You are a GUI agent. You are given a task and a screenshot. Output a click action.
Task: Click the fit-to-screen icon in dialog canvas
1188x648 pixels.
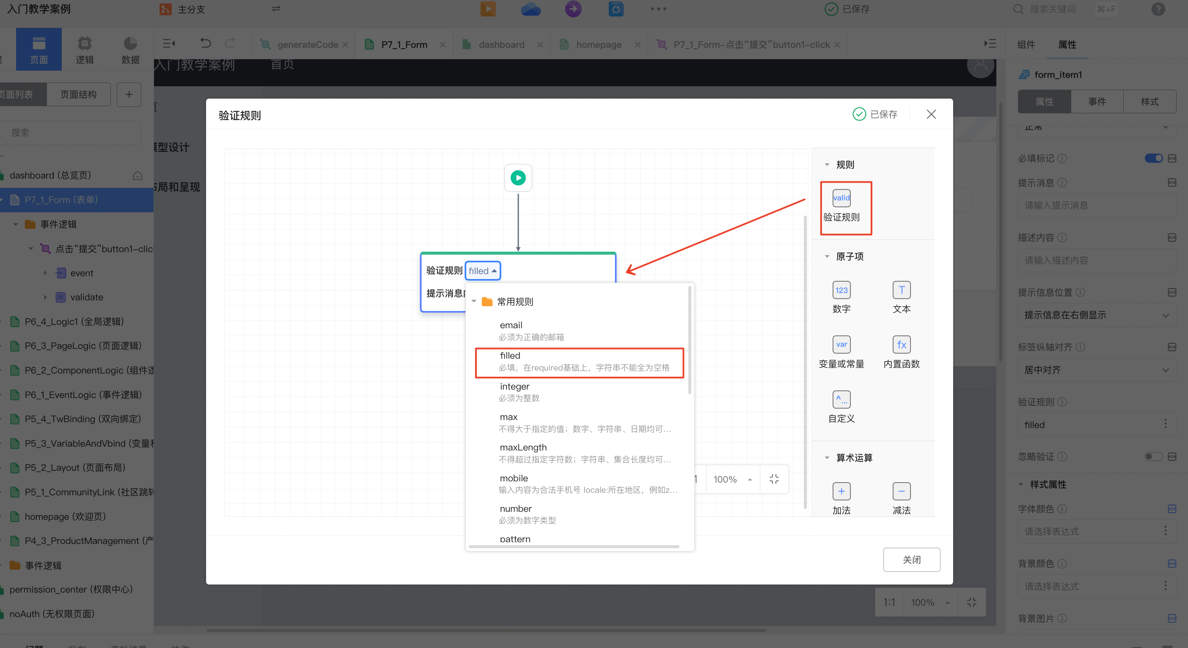point(774,479)
